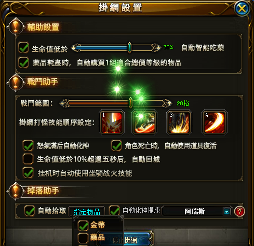Uncheck 金幣 in the item list
Viewport: 254px width, 246px height.
83,225
